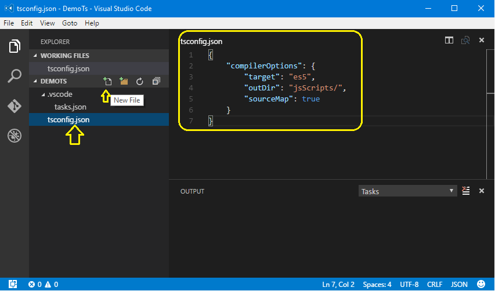Open the View menu

click(x=48, y=23)
